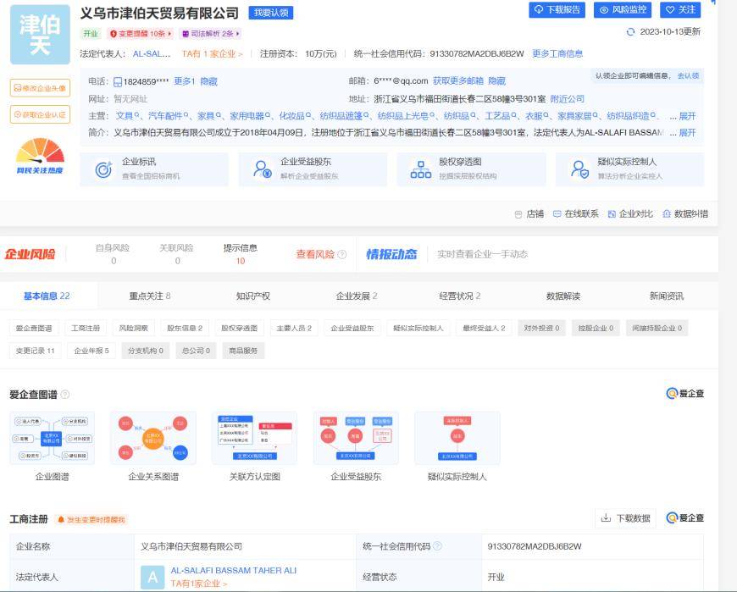The image size is (737, 592).
Task: Expand the 司法解析 2条 tag
Action: [x=211, y=34]
